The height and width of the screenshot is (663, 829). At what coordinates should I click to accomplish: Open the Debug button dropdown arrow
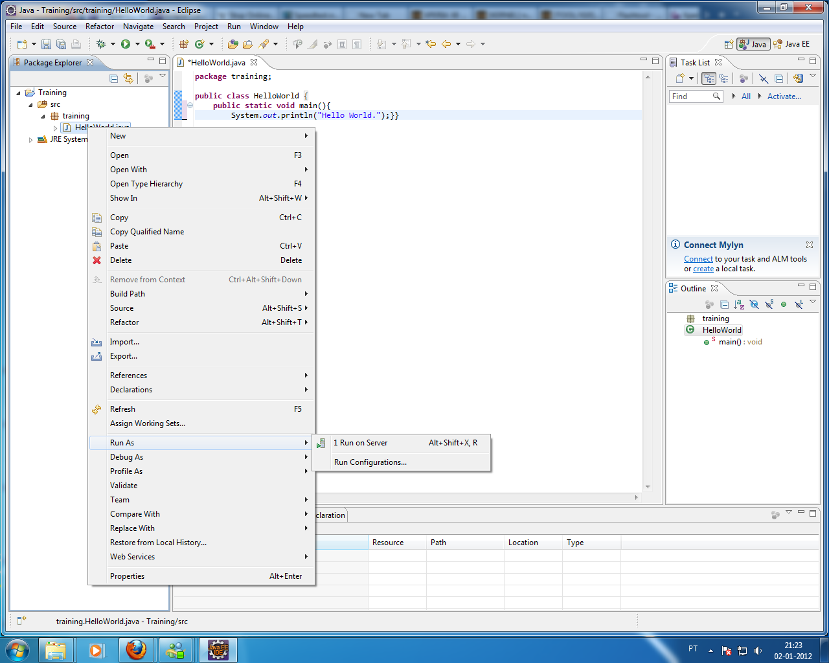click(113, 44)
